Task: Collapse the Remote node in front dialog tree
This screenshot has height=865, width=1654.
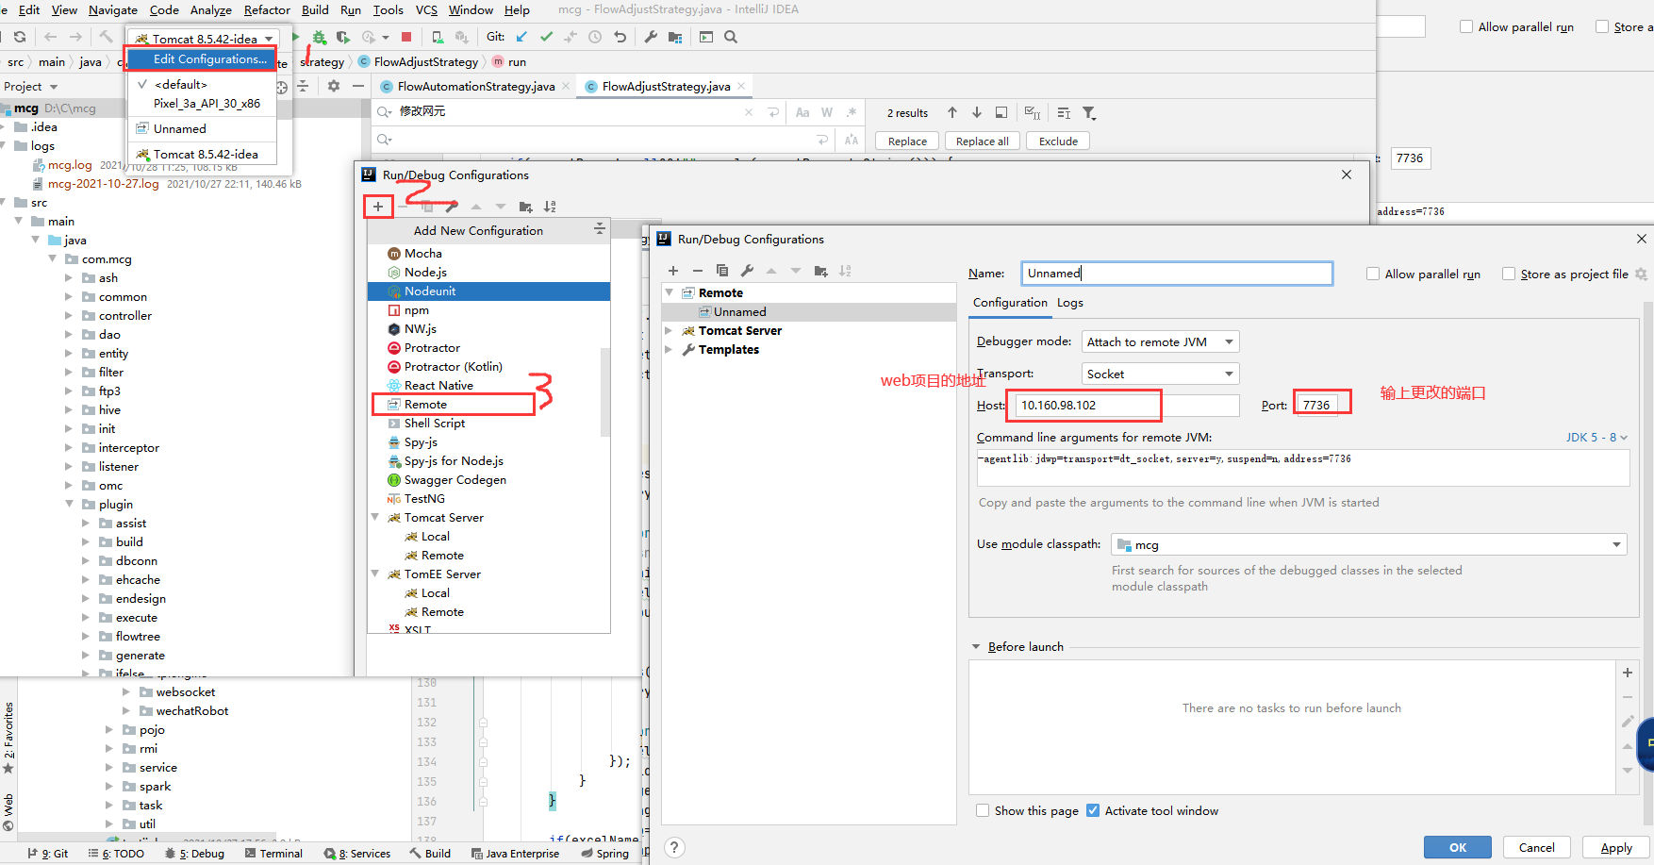Action: point(670,292)
